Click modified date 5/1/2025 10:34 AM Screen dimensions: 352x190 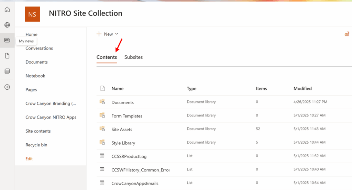[x=309, y=182]
